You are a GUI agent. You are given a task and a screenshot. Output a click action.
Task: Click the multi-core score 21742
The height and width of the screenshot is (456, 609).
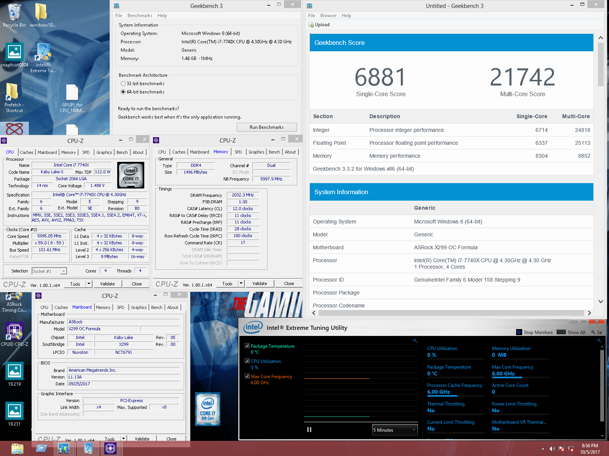pyautogui.click(x=522, y=77)
